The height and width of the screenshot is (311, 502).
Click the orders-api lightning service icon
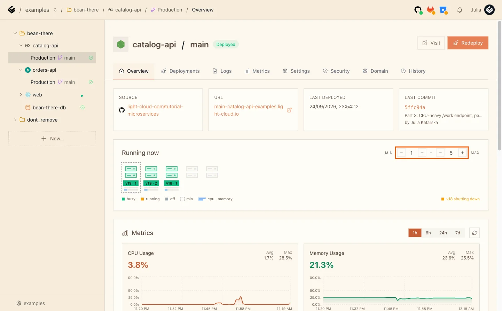(28, 70)
